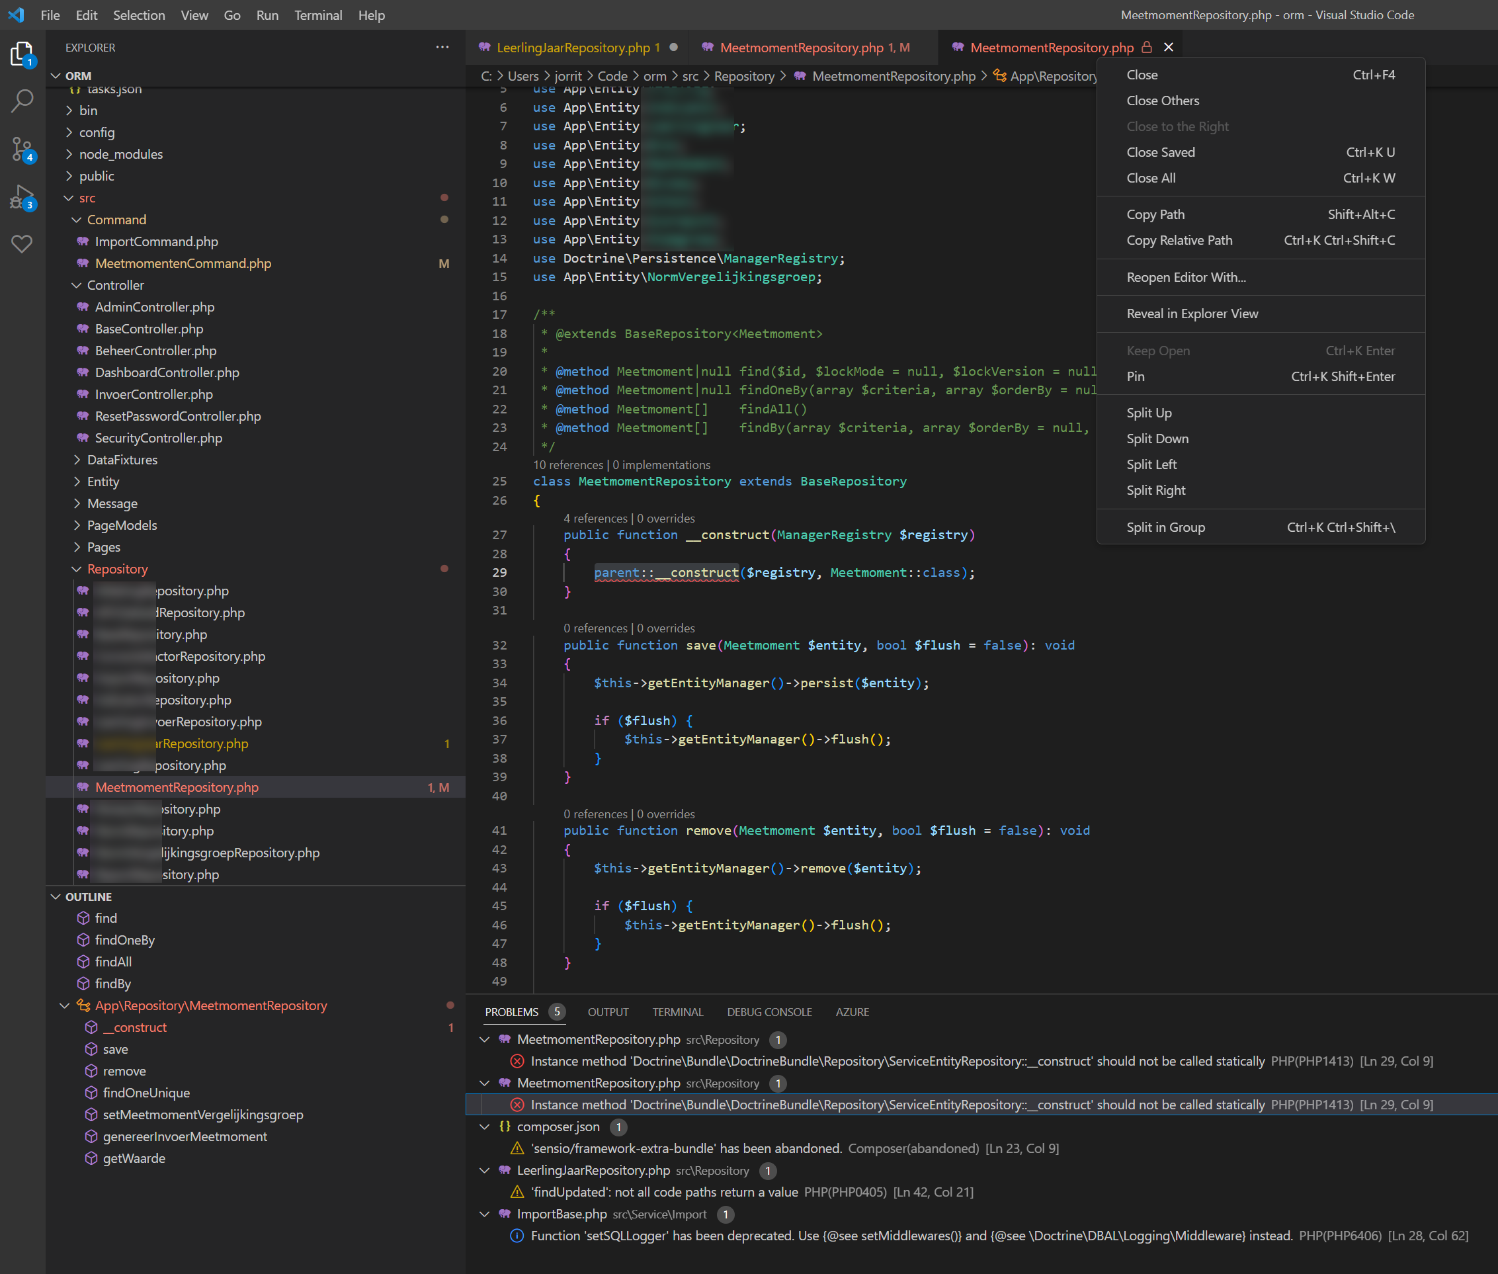Open the Search view in the activity bar
Image resolution: width=1498 pixels, height=1274 pixels.
(22, 101)
